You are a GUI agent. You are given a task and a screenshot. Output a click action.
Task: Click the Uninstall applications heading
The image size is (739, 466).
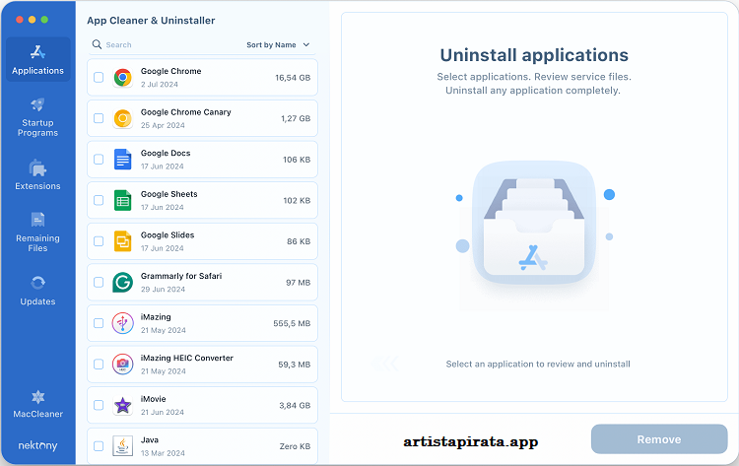534,55
